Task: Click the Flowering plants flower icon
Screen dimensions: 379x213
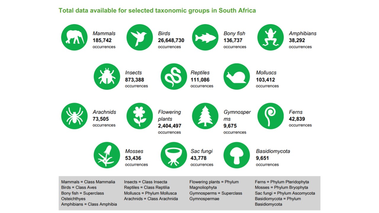Action: click(x=140, y=116)
